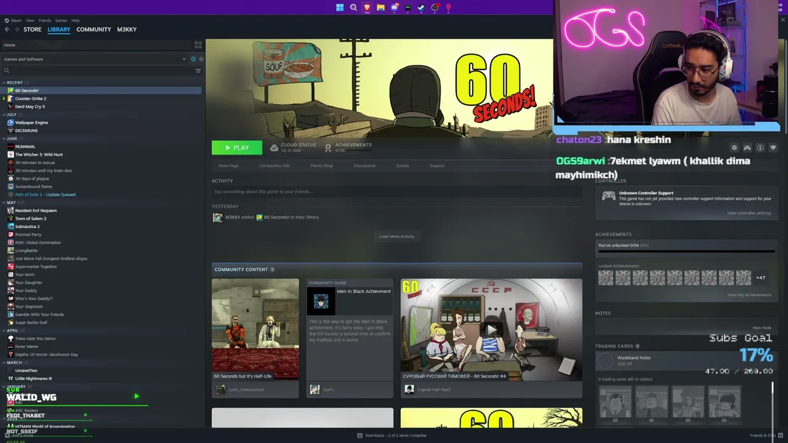This screenshot has width=788, height=443.
Task: Click The Witcher 3 icon in sidebar
Action: tap(10, 154)
